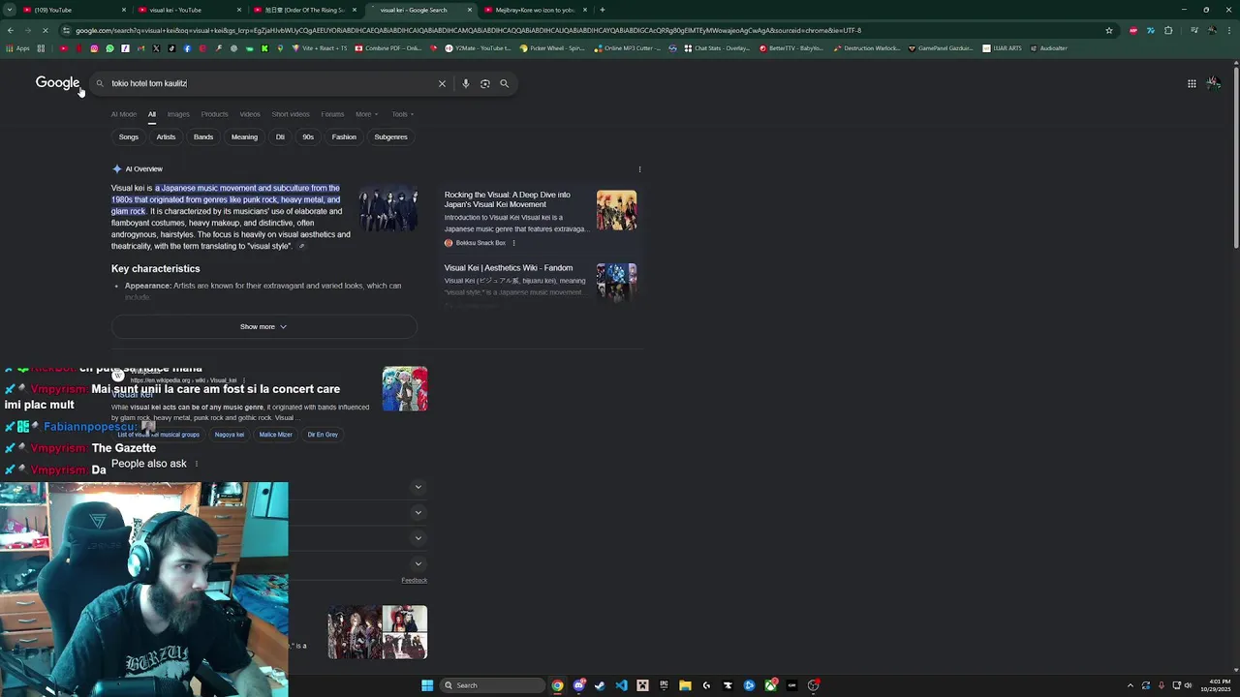Click the Google logo
The image size is (1240, 697).
tap(57, 83)
